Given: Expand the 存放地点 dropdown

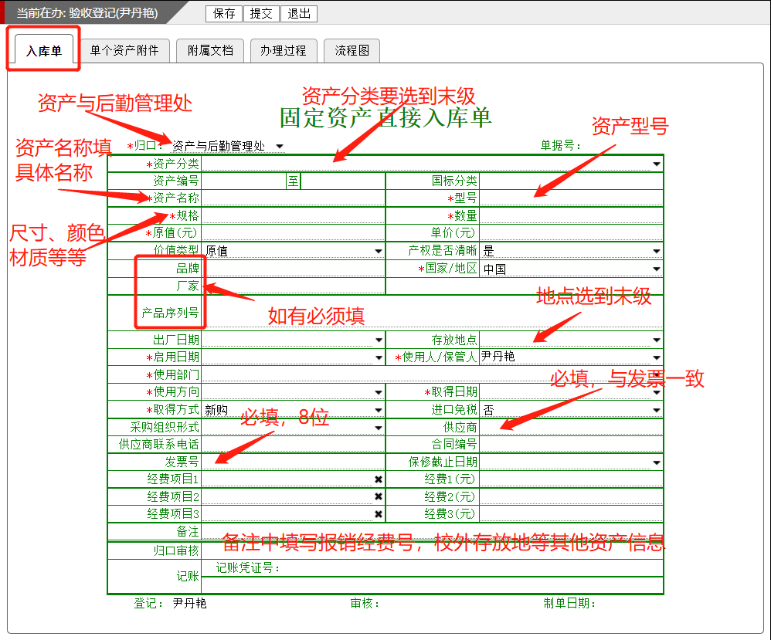Looking at the screenshot, I should tap(656, 340).
